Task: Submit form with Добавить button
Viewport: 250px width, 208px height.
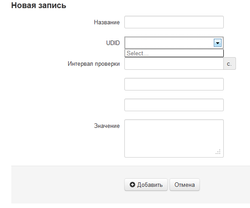Action: (x=146, y=185)
